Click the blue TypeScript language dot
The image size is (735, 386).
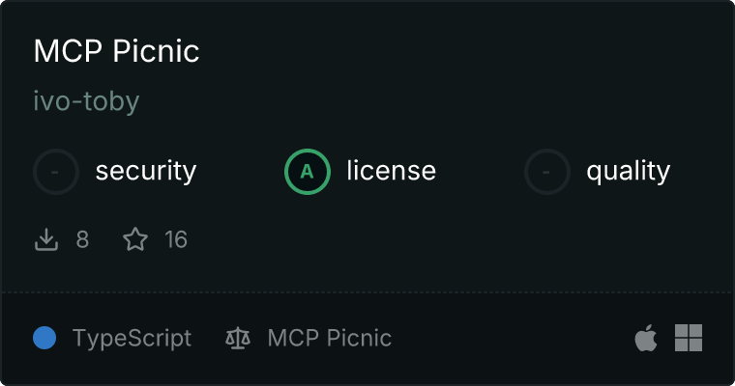click(44, 338)
